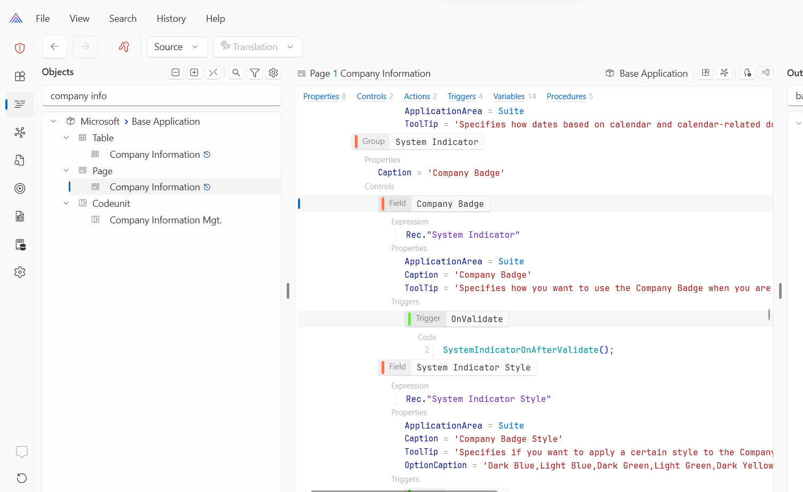Select Company Information Mgt. codeunit
This screenshot has height=492, width=803.
tap(165, 220)
